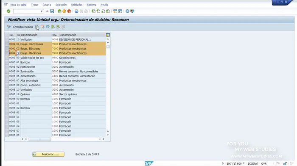The height and width of the screenshot is (166, 297).
Task: Open the Ayuda menu
Action: click(104, 5)
